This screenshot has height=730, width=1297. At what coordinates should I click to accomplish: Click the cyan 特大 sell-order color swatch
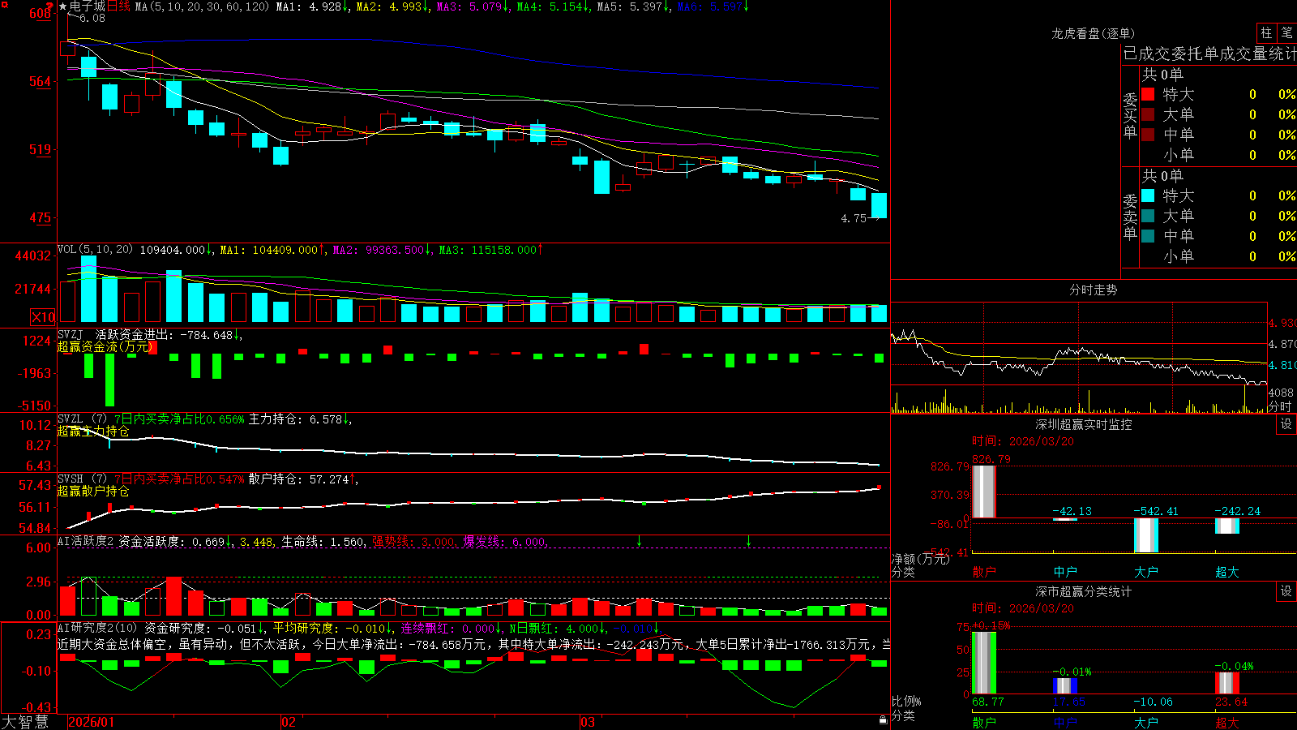point(1148,195)
